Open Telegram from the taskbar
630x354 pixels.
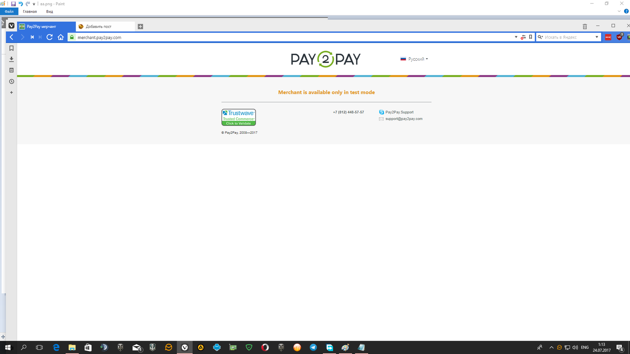click(313, 347)
